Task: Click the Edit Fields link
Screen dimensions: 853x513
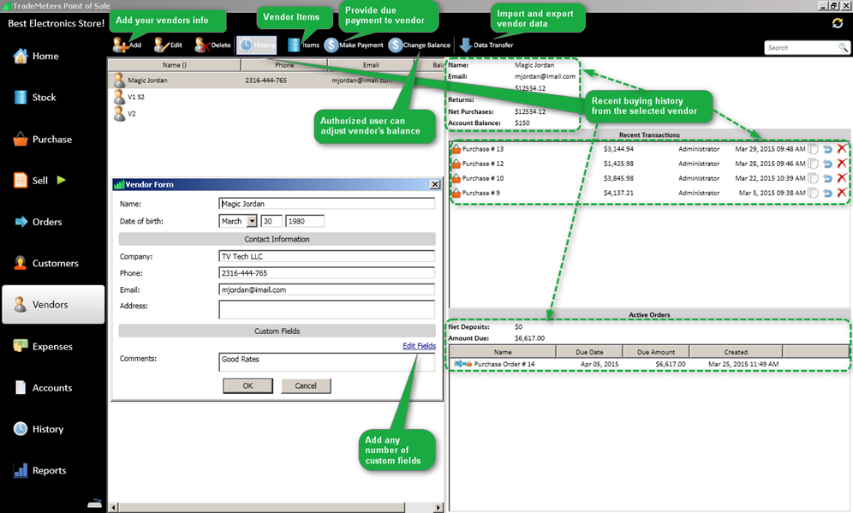Action: (419, 346)
